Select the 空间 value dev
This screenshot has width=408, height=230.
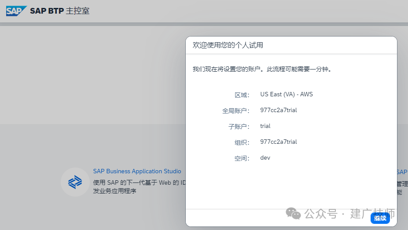click(265, 158)
